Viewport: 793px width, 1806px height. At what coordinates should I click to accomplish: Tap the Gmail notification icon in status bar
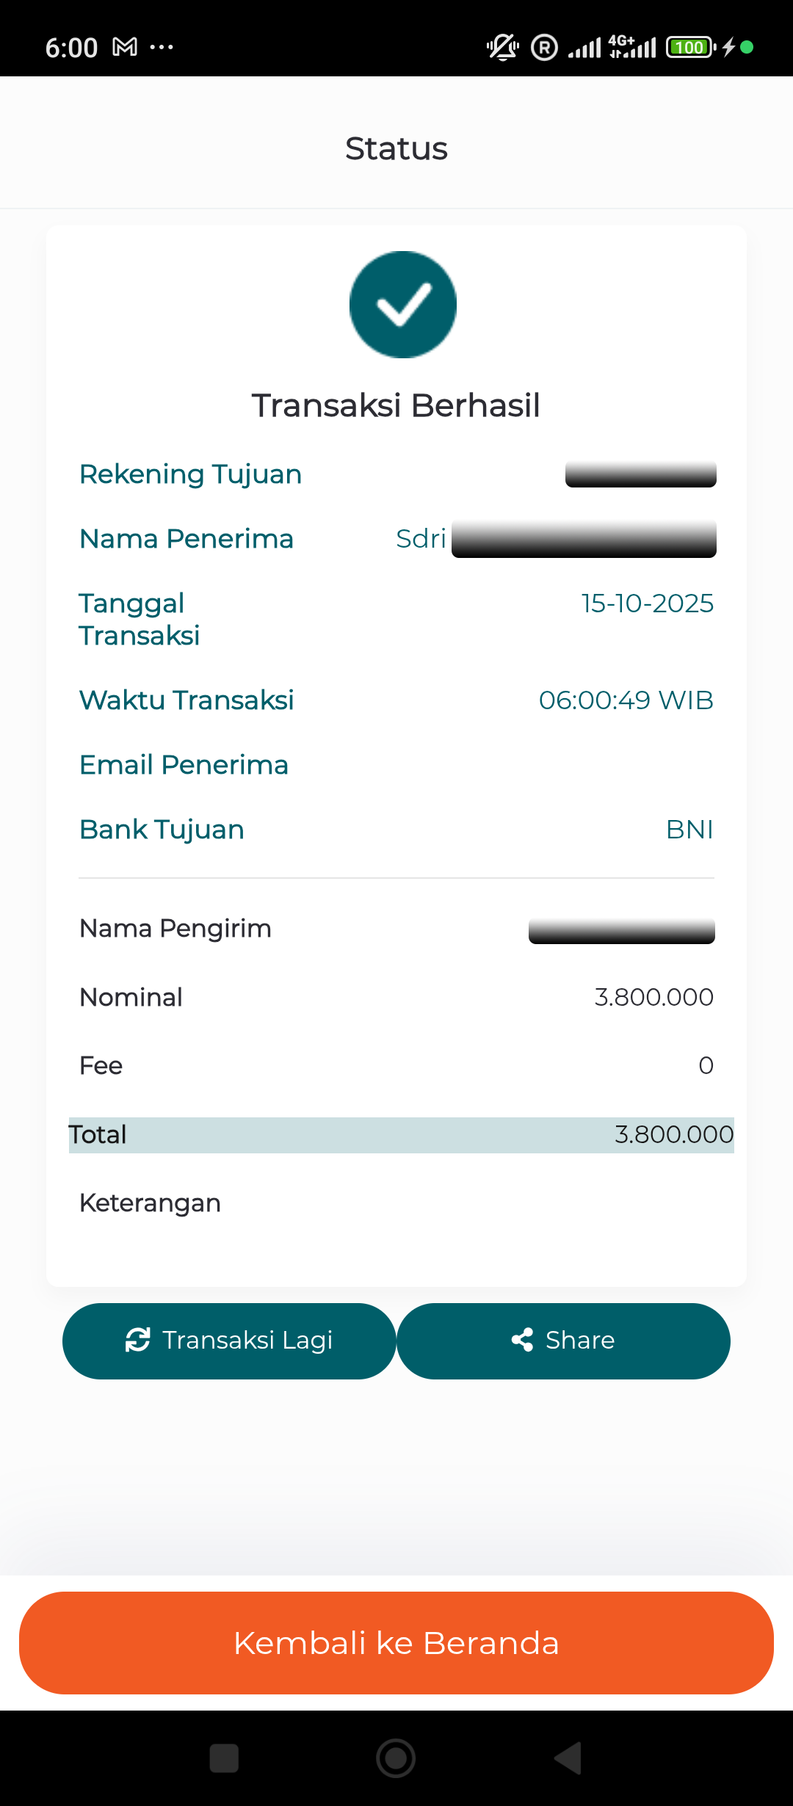tap(125, 48)
